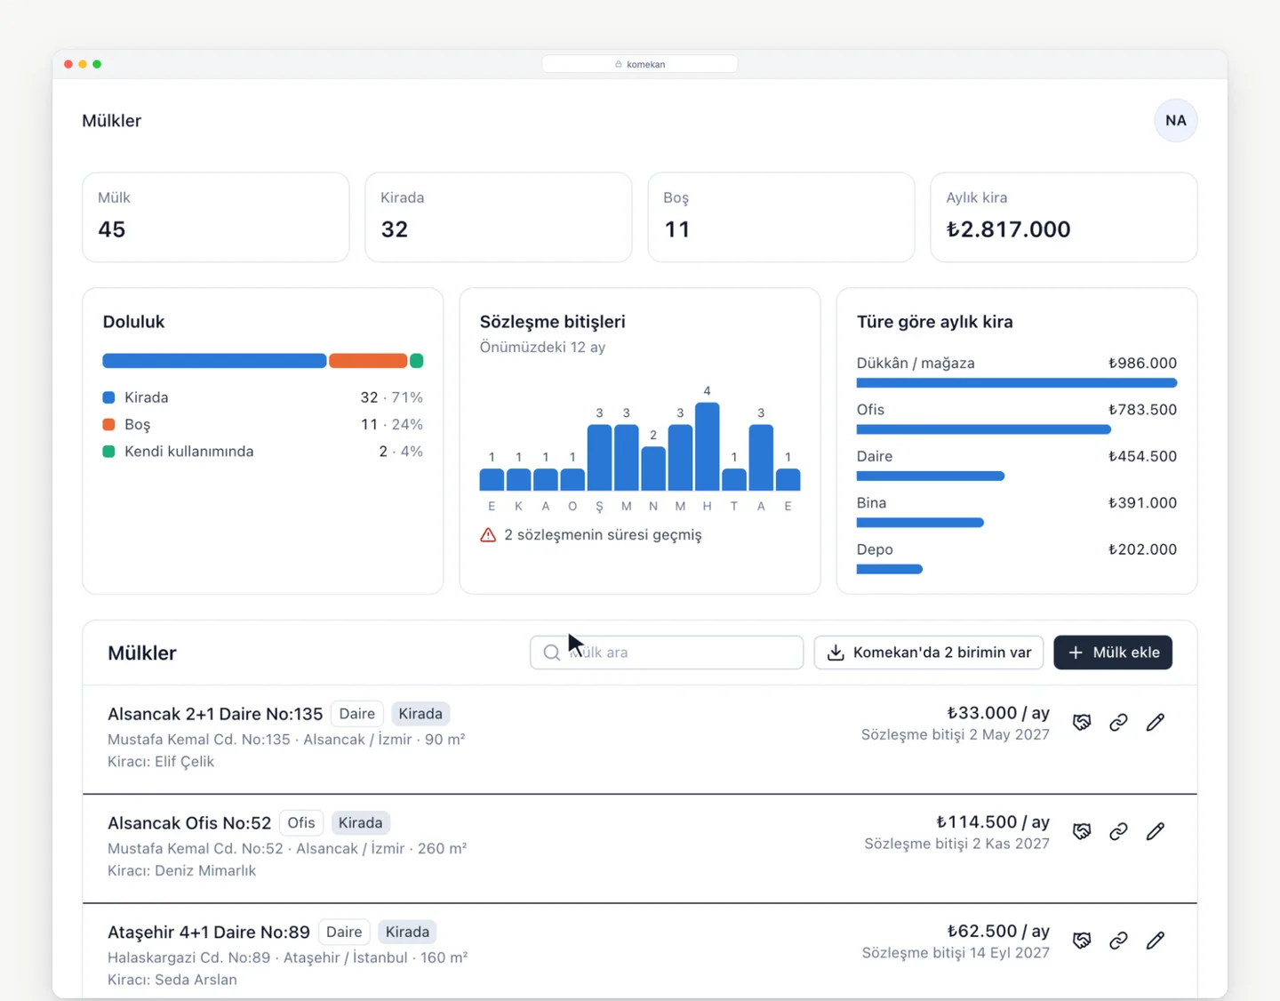1280x1001 pixels.
Task: Open the Alsancak 2+1 Daire No:135 title
Action: click(x=215, y=714)
